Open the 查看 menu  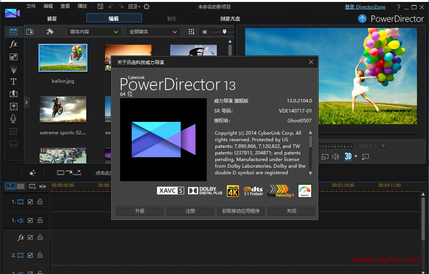(x=65, y=6)
